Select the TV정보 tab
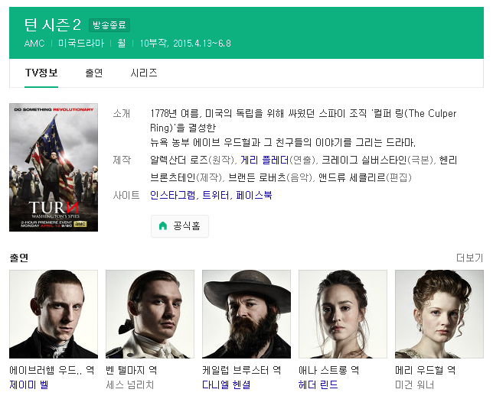Screen dimensions: 493x399 click(41, 73)
